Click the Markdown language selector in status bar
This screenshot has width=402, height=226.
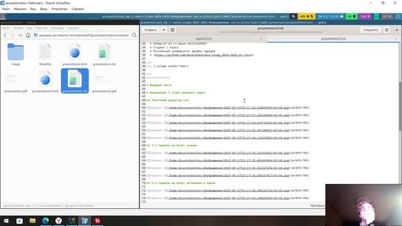317,205
